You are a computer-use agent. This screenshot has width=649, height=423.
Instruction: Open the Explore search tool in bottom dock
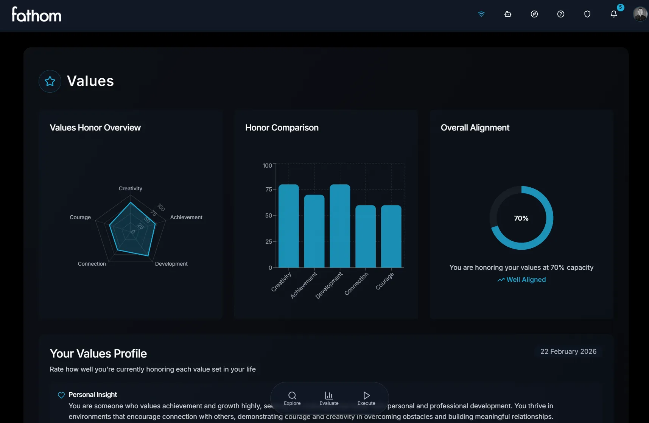click(x=292, y=398)
